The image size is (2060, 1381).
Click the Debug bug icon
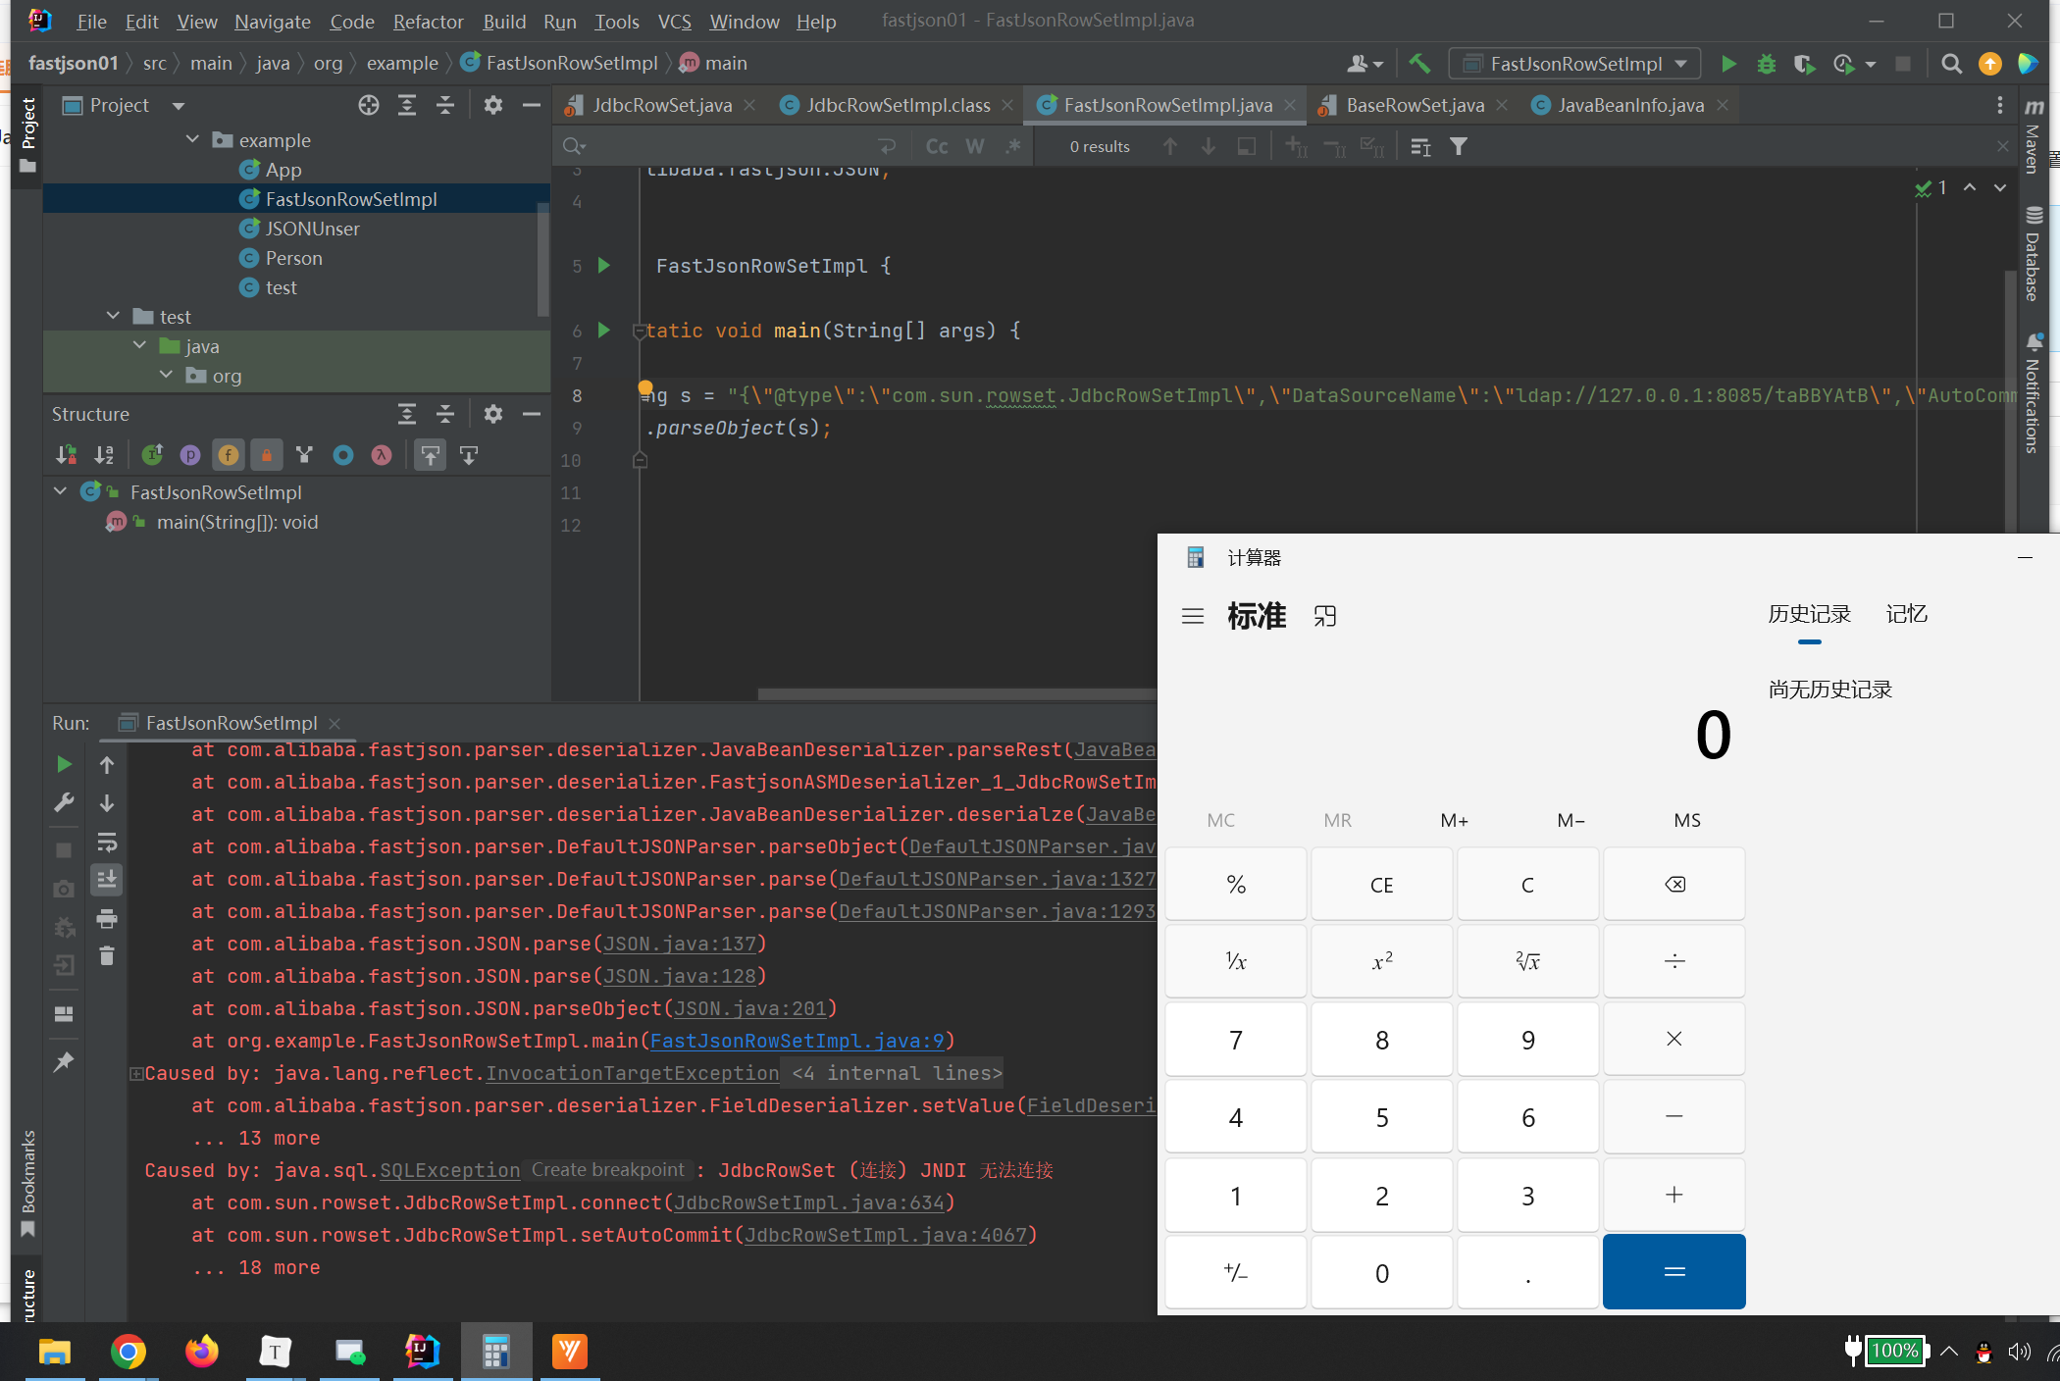click(1766, 64)
